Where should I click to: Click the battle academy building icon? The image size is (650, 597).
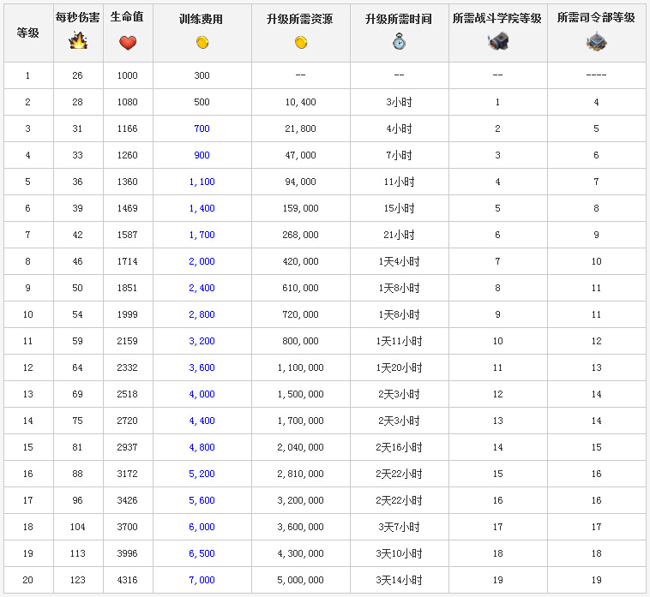pos(497,41)
